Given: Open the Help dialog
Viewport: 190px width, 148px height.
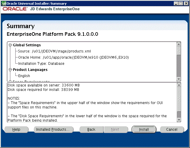Looking at the screenshot, I should (16, 130).
